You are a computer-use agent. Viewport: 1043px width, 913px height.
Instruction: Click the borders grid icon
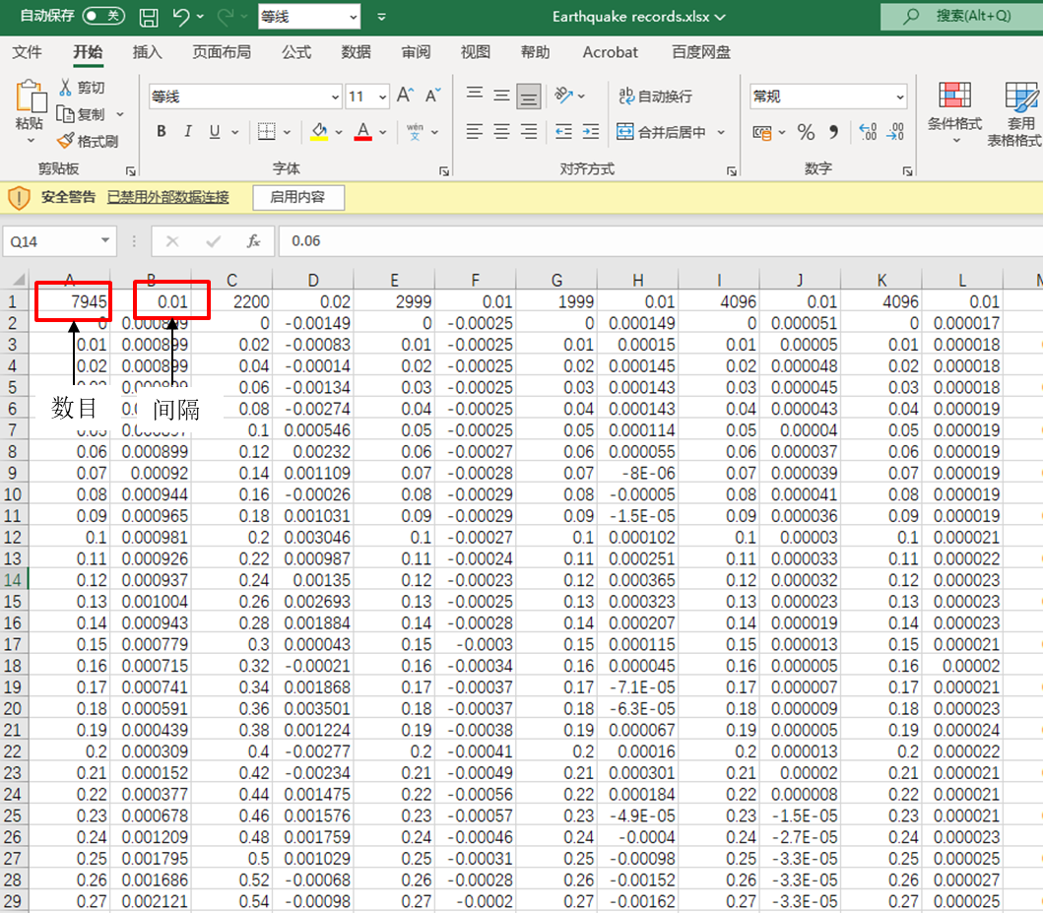267,132
